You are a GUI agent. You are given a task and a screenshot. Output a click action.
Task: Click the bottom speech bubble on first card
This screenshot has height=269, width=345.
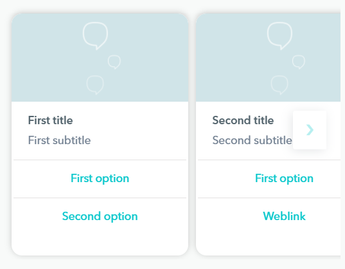95,85
